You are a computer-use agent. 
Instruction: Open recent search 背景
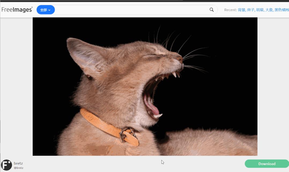pyautogui.click(x=242, y=10)
